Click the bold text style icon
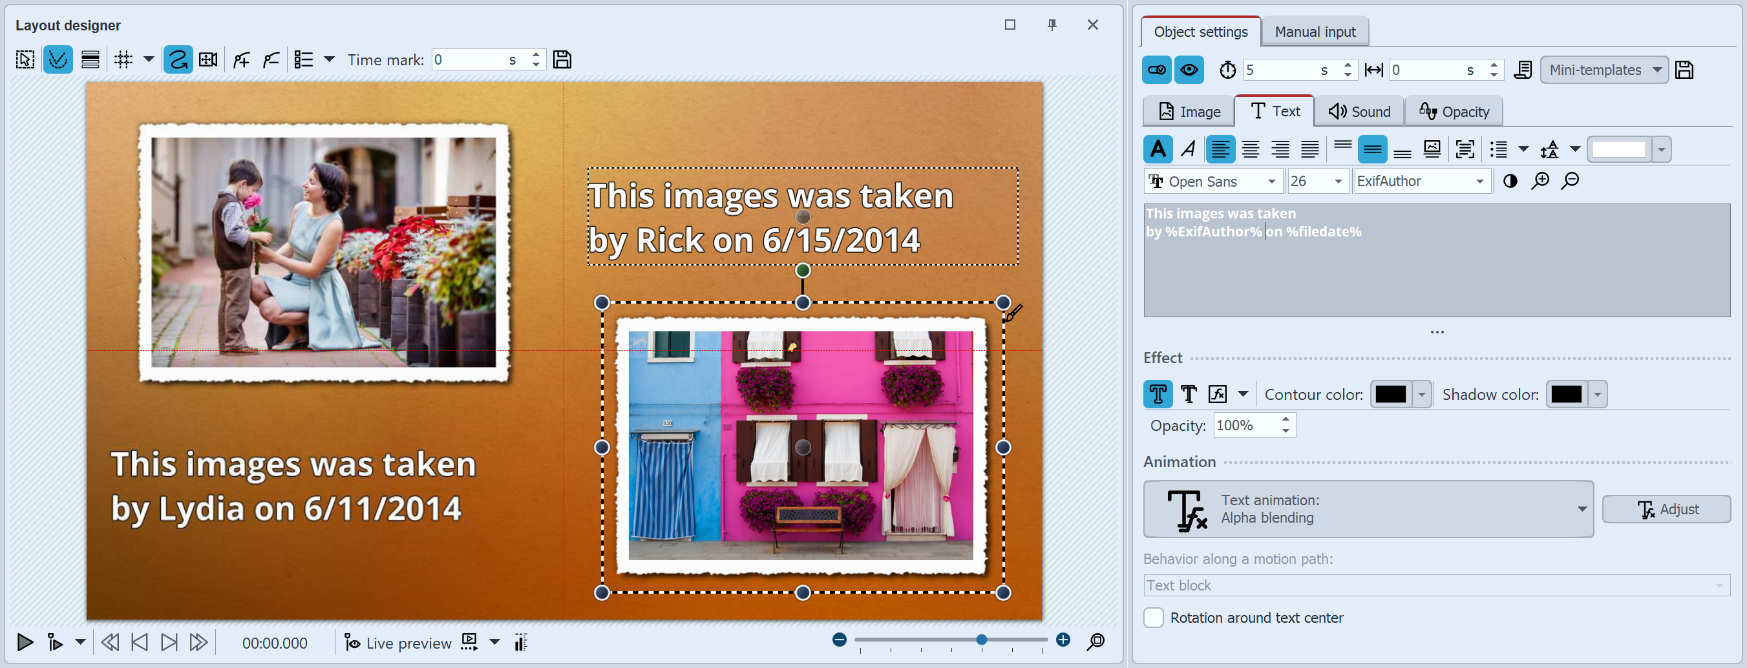This screenshot has width=1747, height=668. 1158,149
